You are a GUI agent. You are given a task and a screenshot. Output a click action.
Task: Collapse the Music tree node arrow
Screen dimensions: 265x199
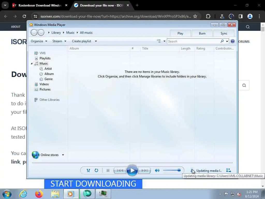pos(32,63)
